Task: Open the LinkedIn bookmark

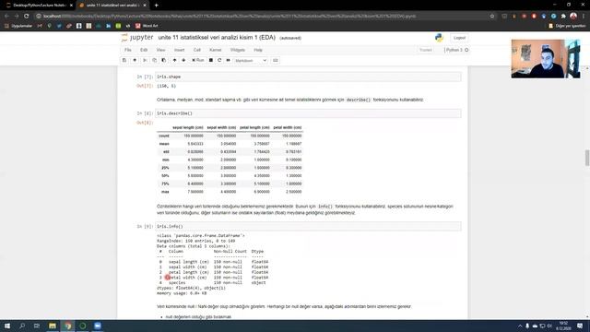Action: [109, 26]
